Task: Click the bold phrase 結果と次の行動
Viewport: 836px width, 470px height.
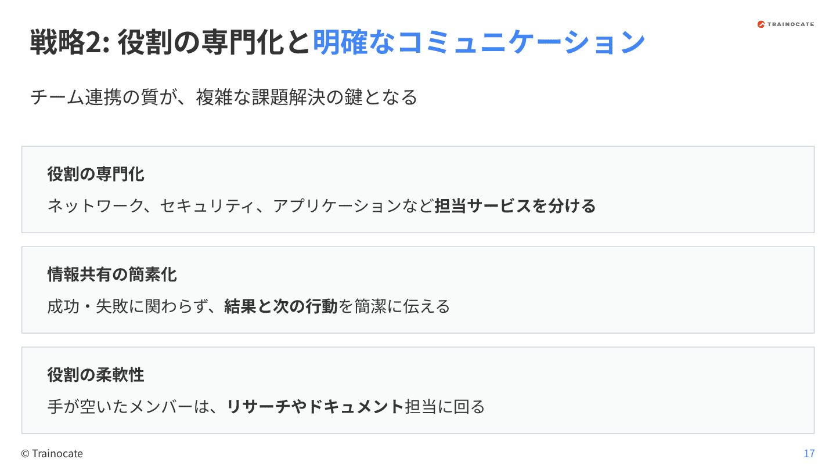Action: point(281,306)
